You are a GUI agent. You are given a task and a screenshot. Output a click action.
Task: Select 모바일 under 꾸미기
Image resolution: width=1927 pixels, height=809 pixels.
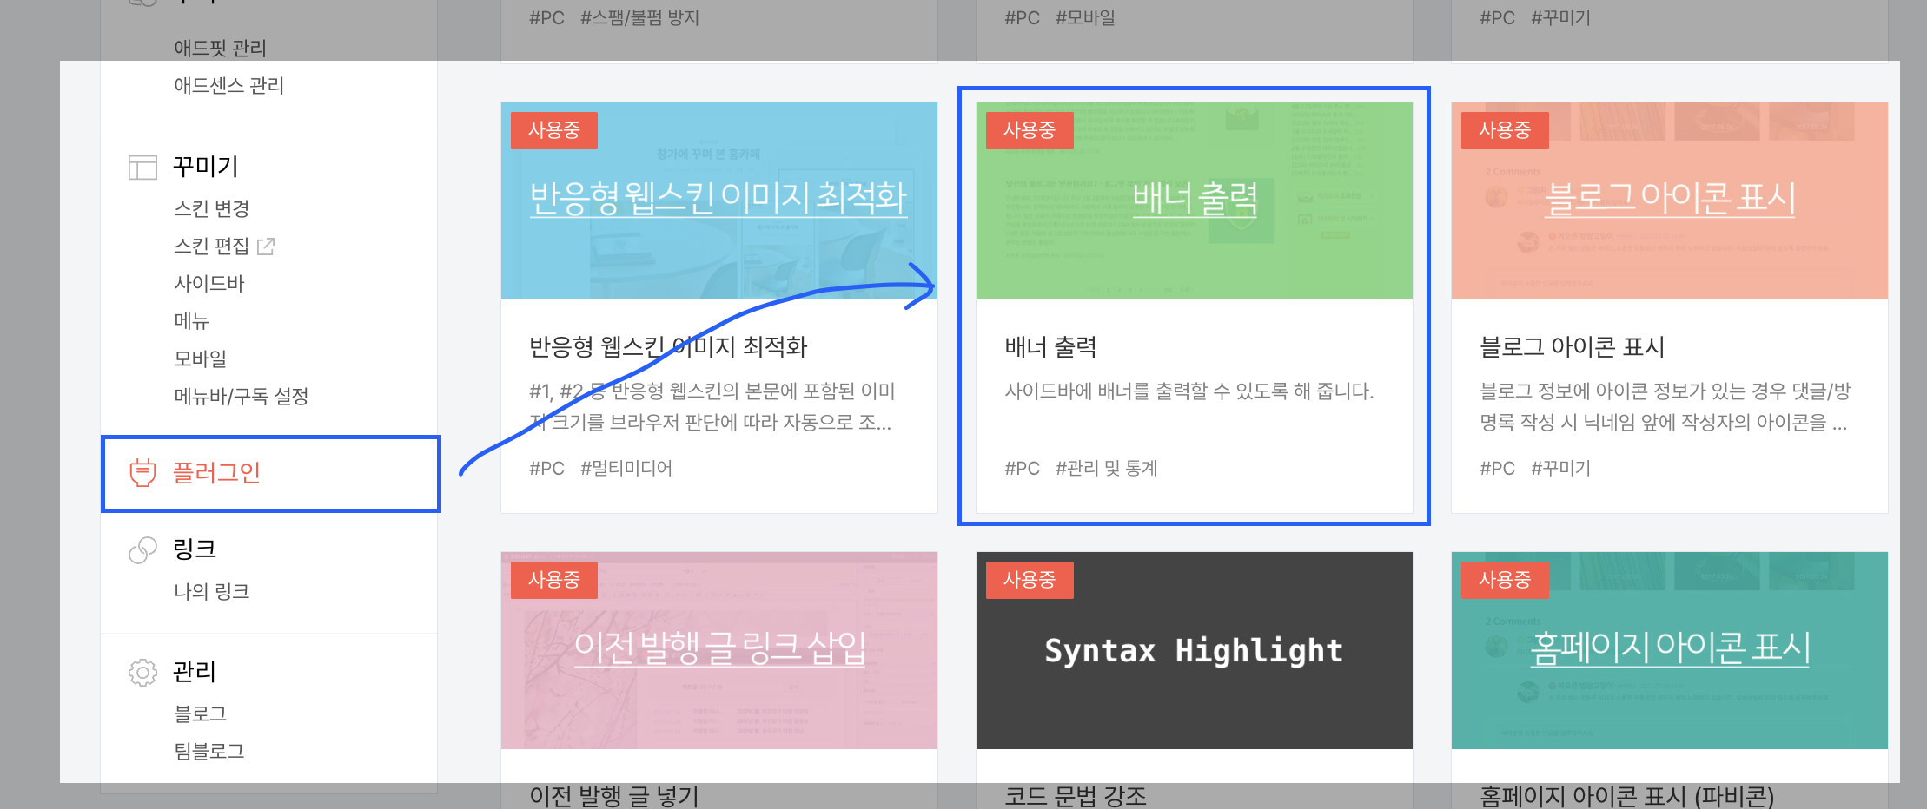(201, 358)
